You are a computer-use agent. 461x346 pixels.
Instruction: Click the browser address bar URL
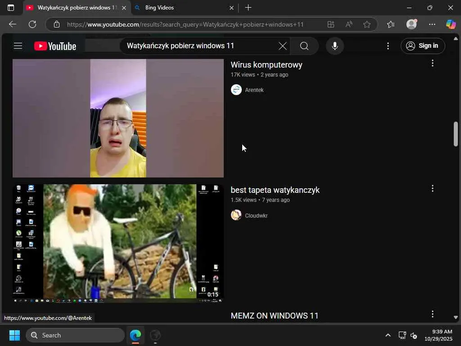185,24
